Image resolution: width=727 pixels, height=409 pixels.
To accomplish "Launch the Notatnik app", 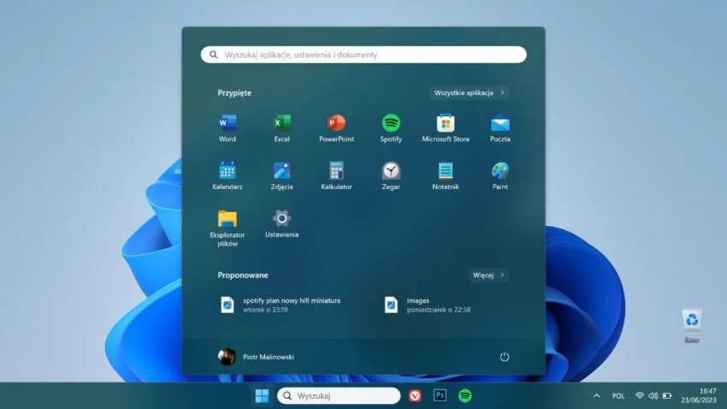I will tap(446, 176).
